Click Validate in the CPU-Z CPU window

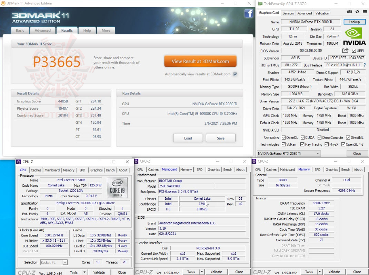coord(99,272)
